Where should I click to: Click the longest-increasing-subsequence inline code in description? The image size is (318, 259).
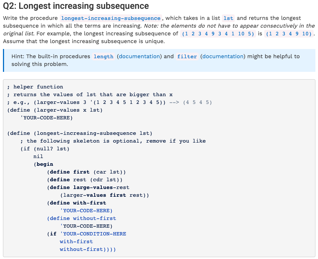(x=111, y=18)
